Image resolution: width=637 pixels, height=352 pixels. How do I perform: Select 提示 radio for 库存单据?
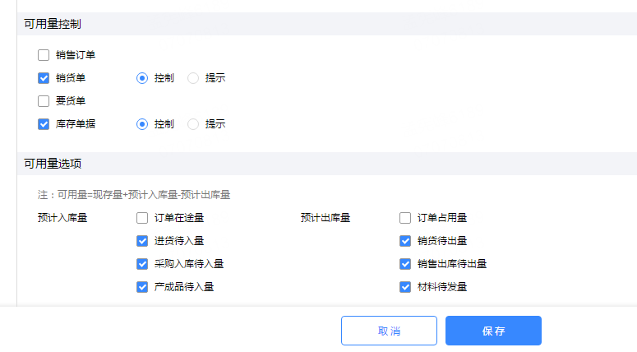pyautogui.click(x=193, y=124)
